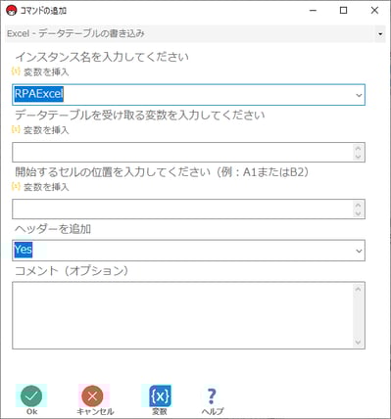Click up arrow of datatable variable field scrollbar
The width and height of the screenshot is (391, 419).
[x=359, y=148]
